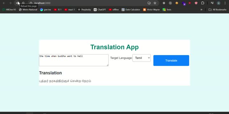
Task: Stop loading with the X button
Action: 17,3
